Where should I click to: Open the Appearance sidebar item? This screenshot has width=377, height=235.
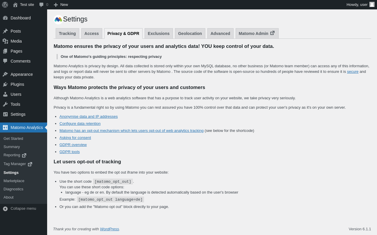[22, 74]
